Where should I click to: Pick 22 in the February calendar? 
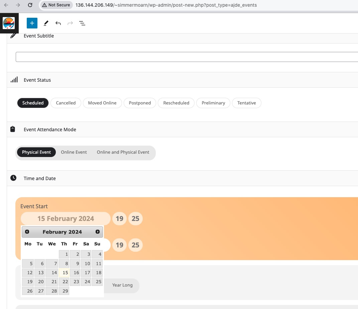64,282
